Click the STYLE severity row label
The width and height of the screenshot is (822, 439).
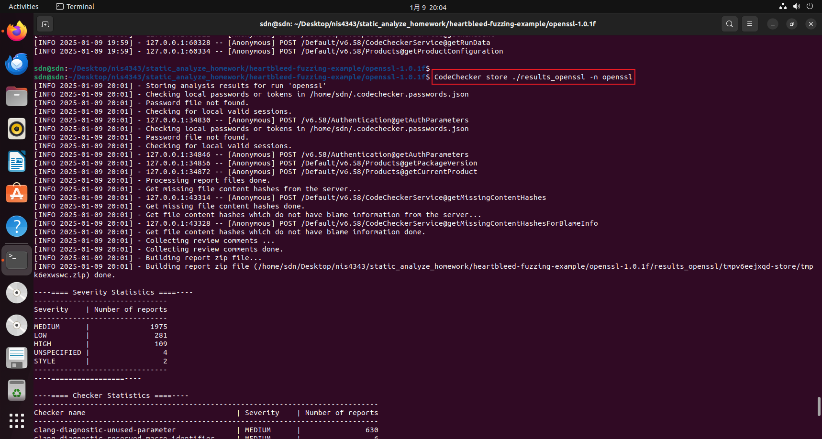click(x=44, y=361)
